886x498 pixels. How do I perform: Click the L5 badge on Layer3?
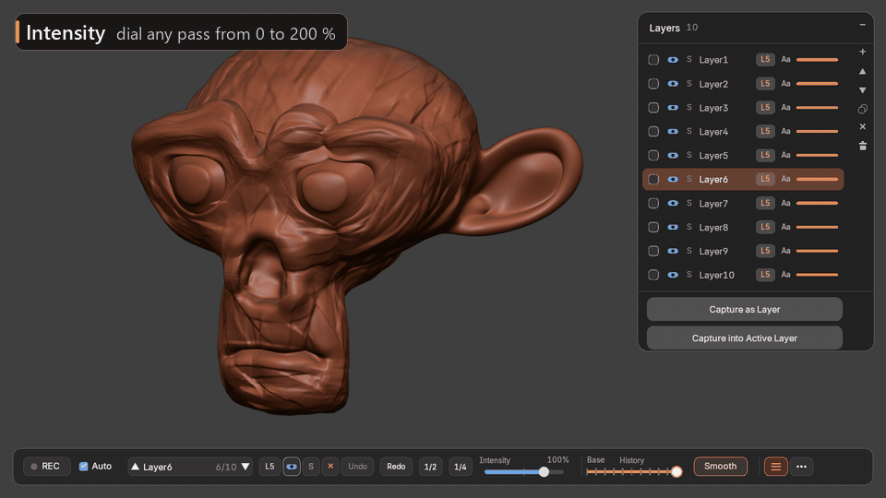pos(765,107)
